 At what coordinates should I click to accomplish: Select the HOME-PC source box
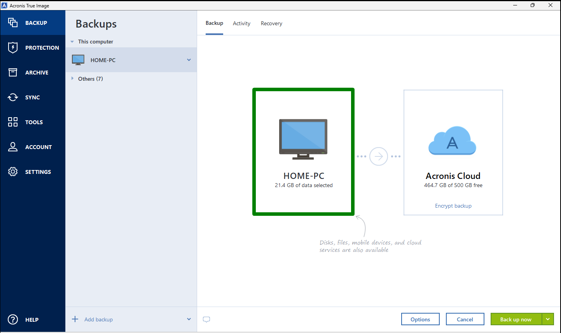click(x=303, y=152)
